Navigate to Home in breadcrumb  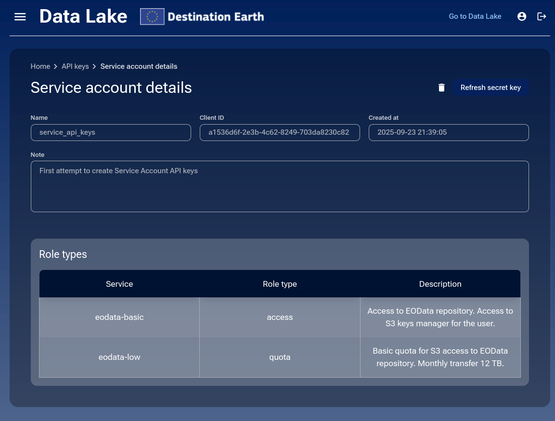40,66
